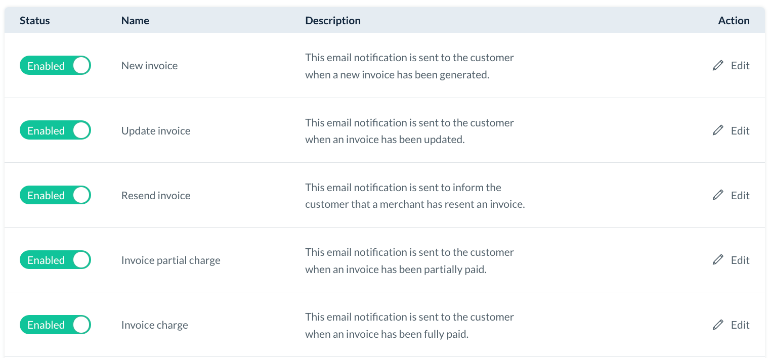
Task: Switch off Invoice partial charge toggle
Action: (x=55, y=260)
